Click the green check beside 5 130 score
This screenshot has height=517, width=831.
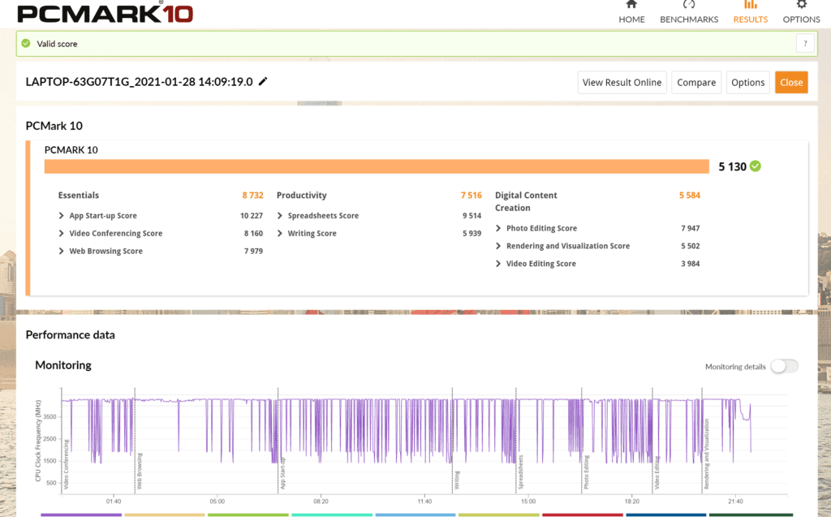click(x=756, y=166)
